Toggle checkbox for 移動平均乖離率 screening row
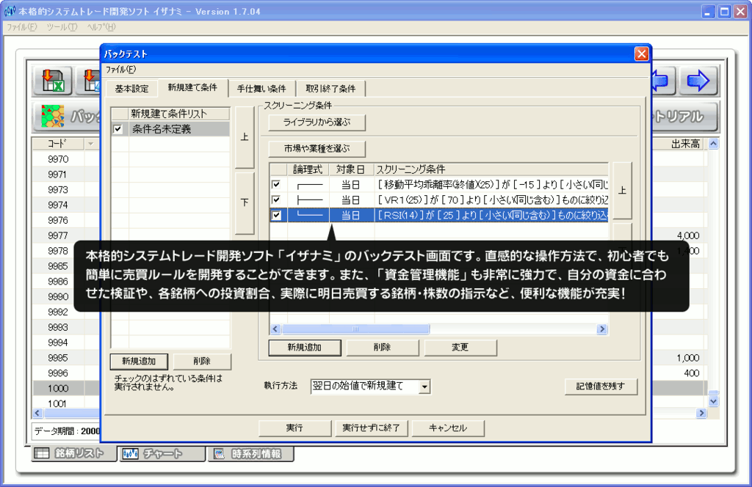 [276, 184]
